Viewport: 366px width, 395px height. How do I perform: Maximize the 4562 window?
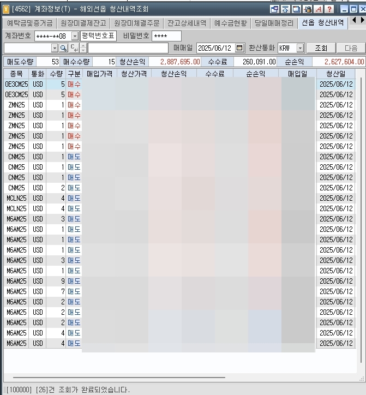[x=353, y=9]
